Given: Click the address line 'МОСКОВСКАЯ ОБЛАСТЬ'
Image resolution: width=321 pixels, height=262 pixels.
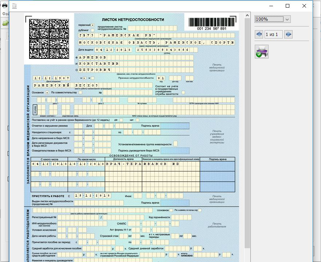Looking at the screenshot, I should (x=156, y=43).
